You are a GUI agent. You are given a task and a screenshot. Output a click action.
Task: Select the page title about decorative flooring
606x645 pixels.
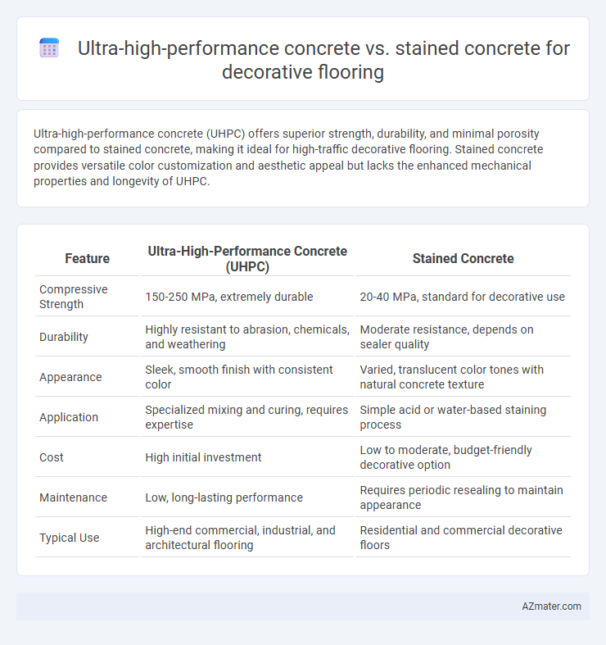point(323,60)
